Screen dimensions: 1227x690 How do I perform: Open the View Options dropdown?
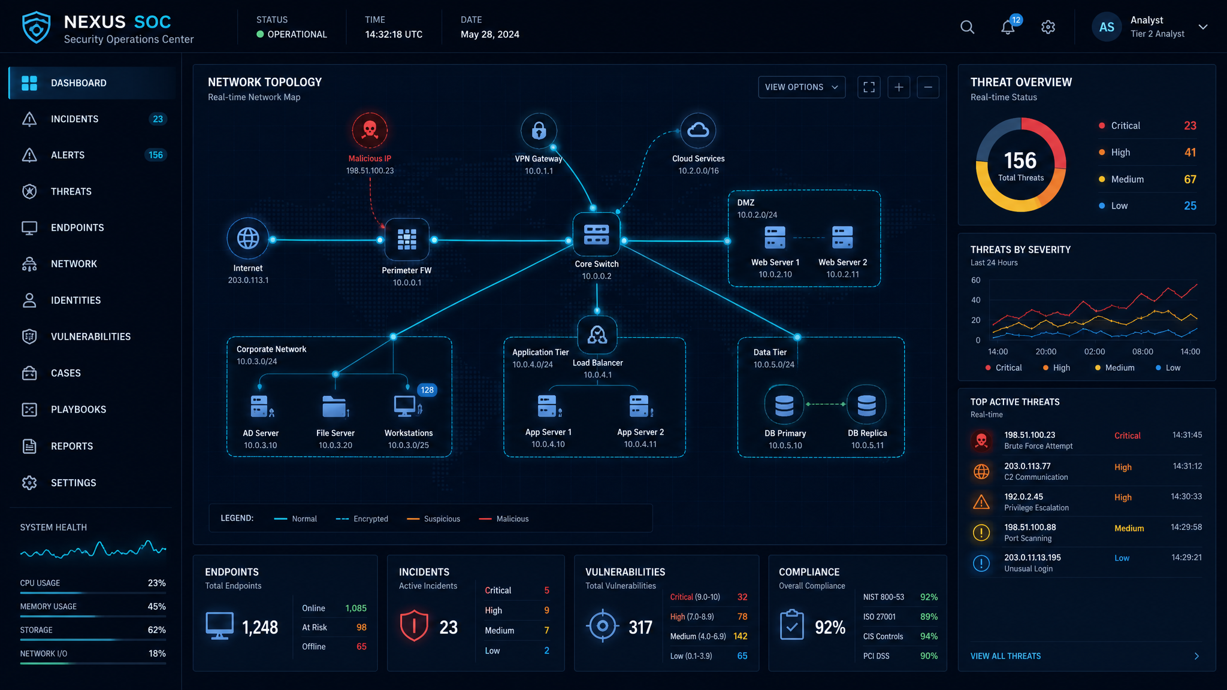(x=802, y=87)
